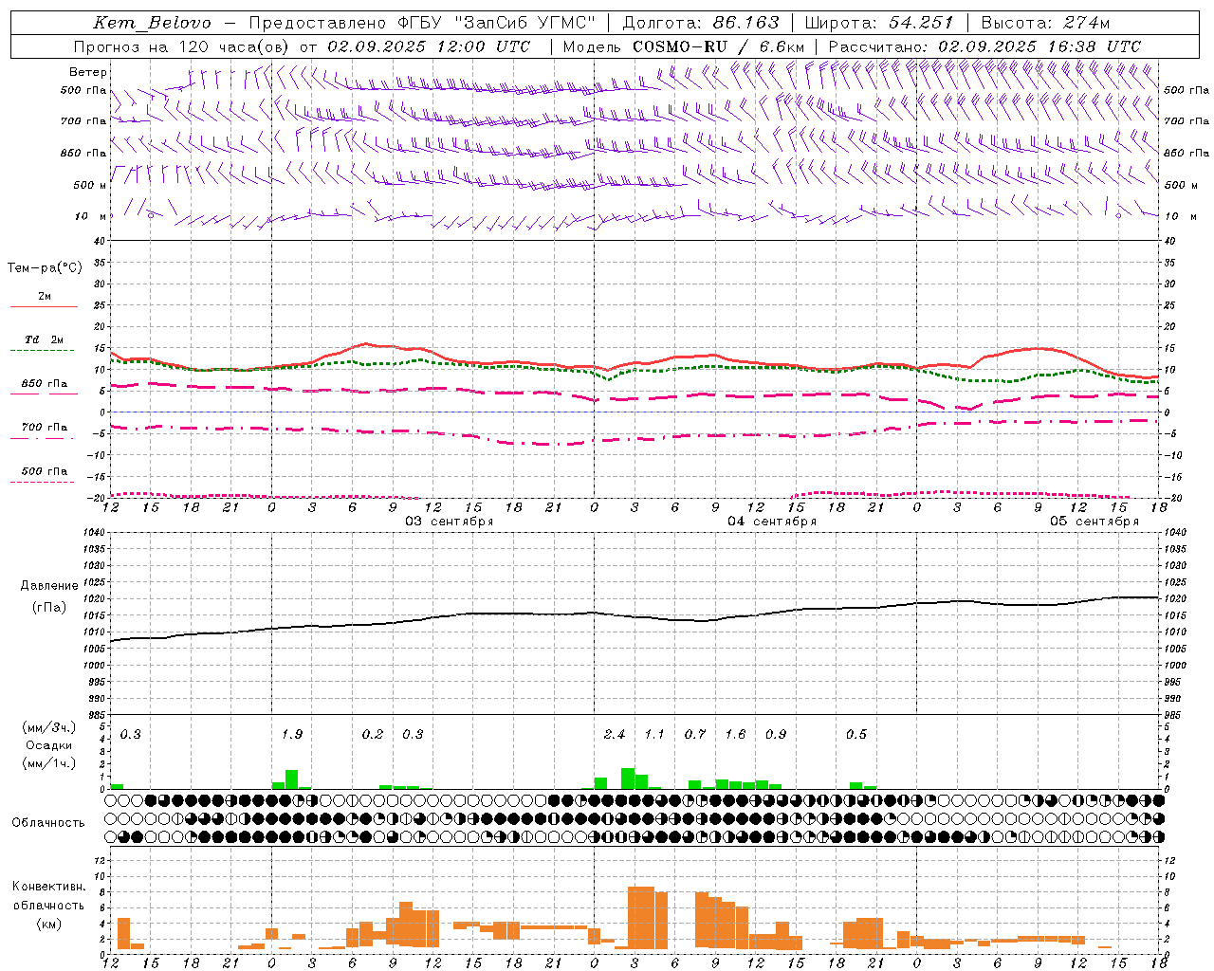The width and height of the screenshot is (1214, 971).
Task: Click the 'Осадки' precipitation label
Action: pyautogui.click(x=48, y=746)
